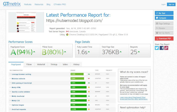Image resolution: width=177 pixels, height=112 pixels.
Task: Click trend arrow beside Fully Loaded Time
Action: [x=89, y=52]
